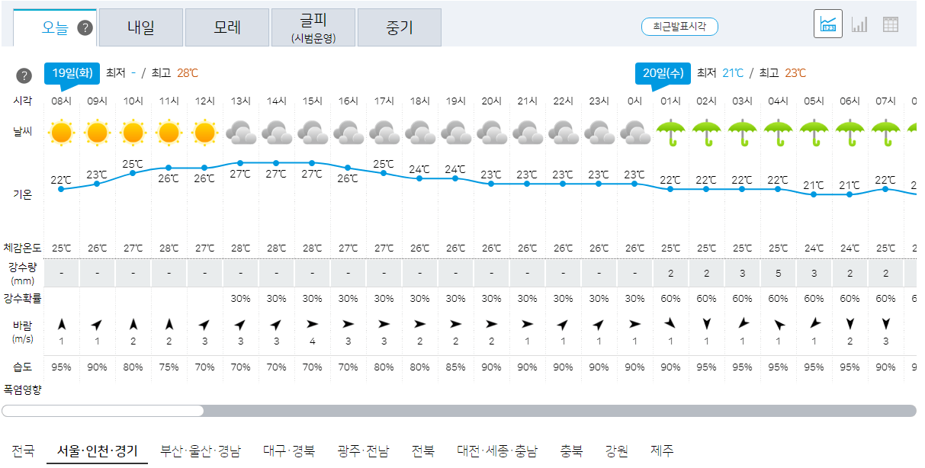Switch to the 내일 tab
Screen dimensions: 925x468
(140, 26)
